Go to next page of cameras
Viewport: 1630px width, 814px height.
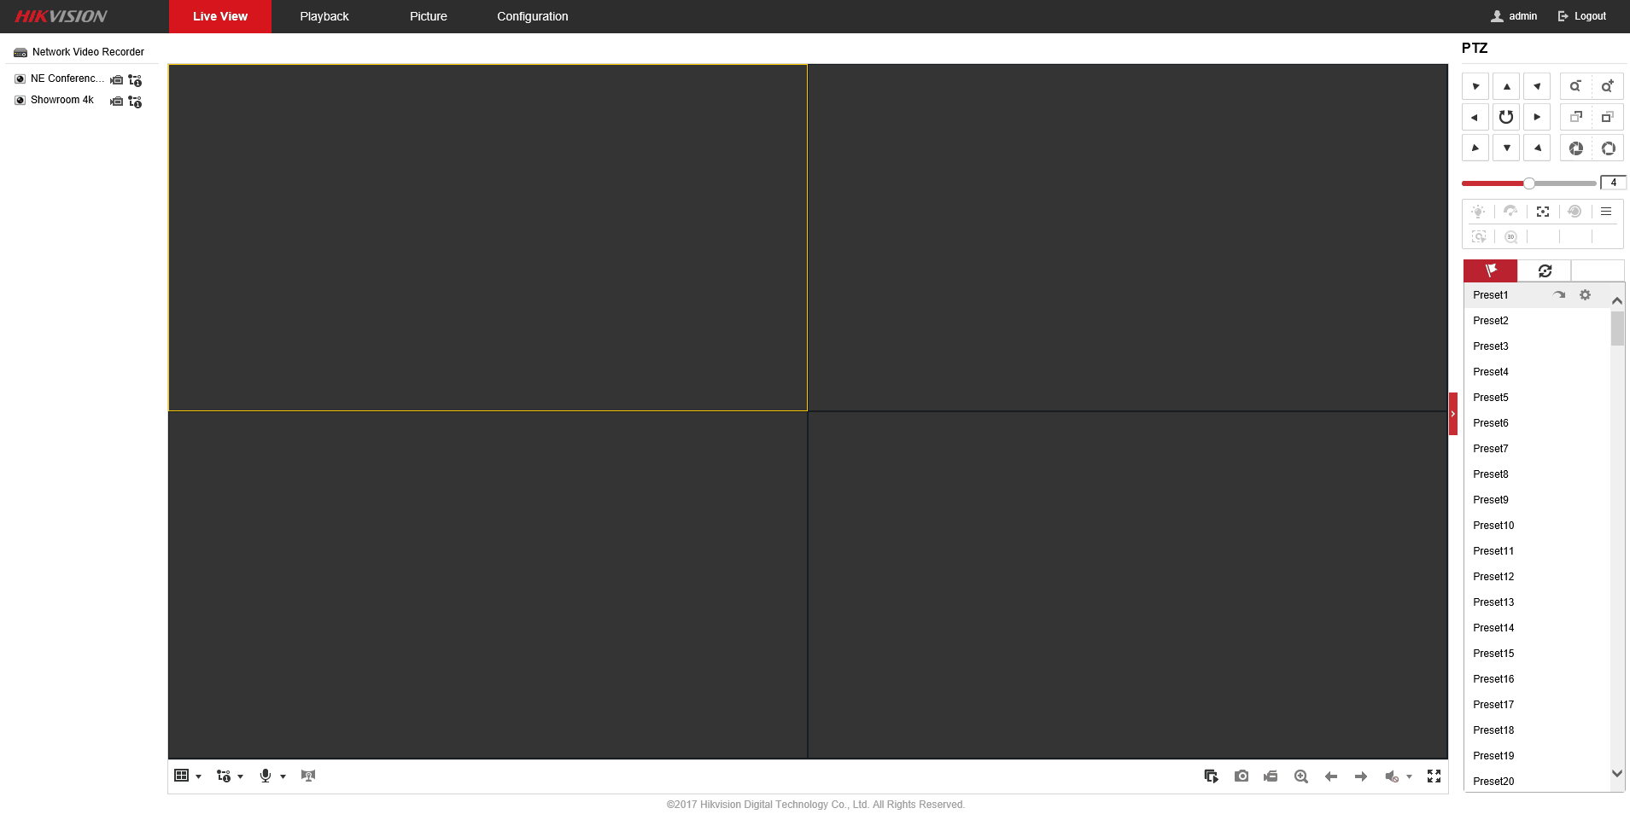[x=1361, y=776]
